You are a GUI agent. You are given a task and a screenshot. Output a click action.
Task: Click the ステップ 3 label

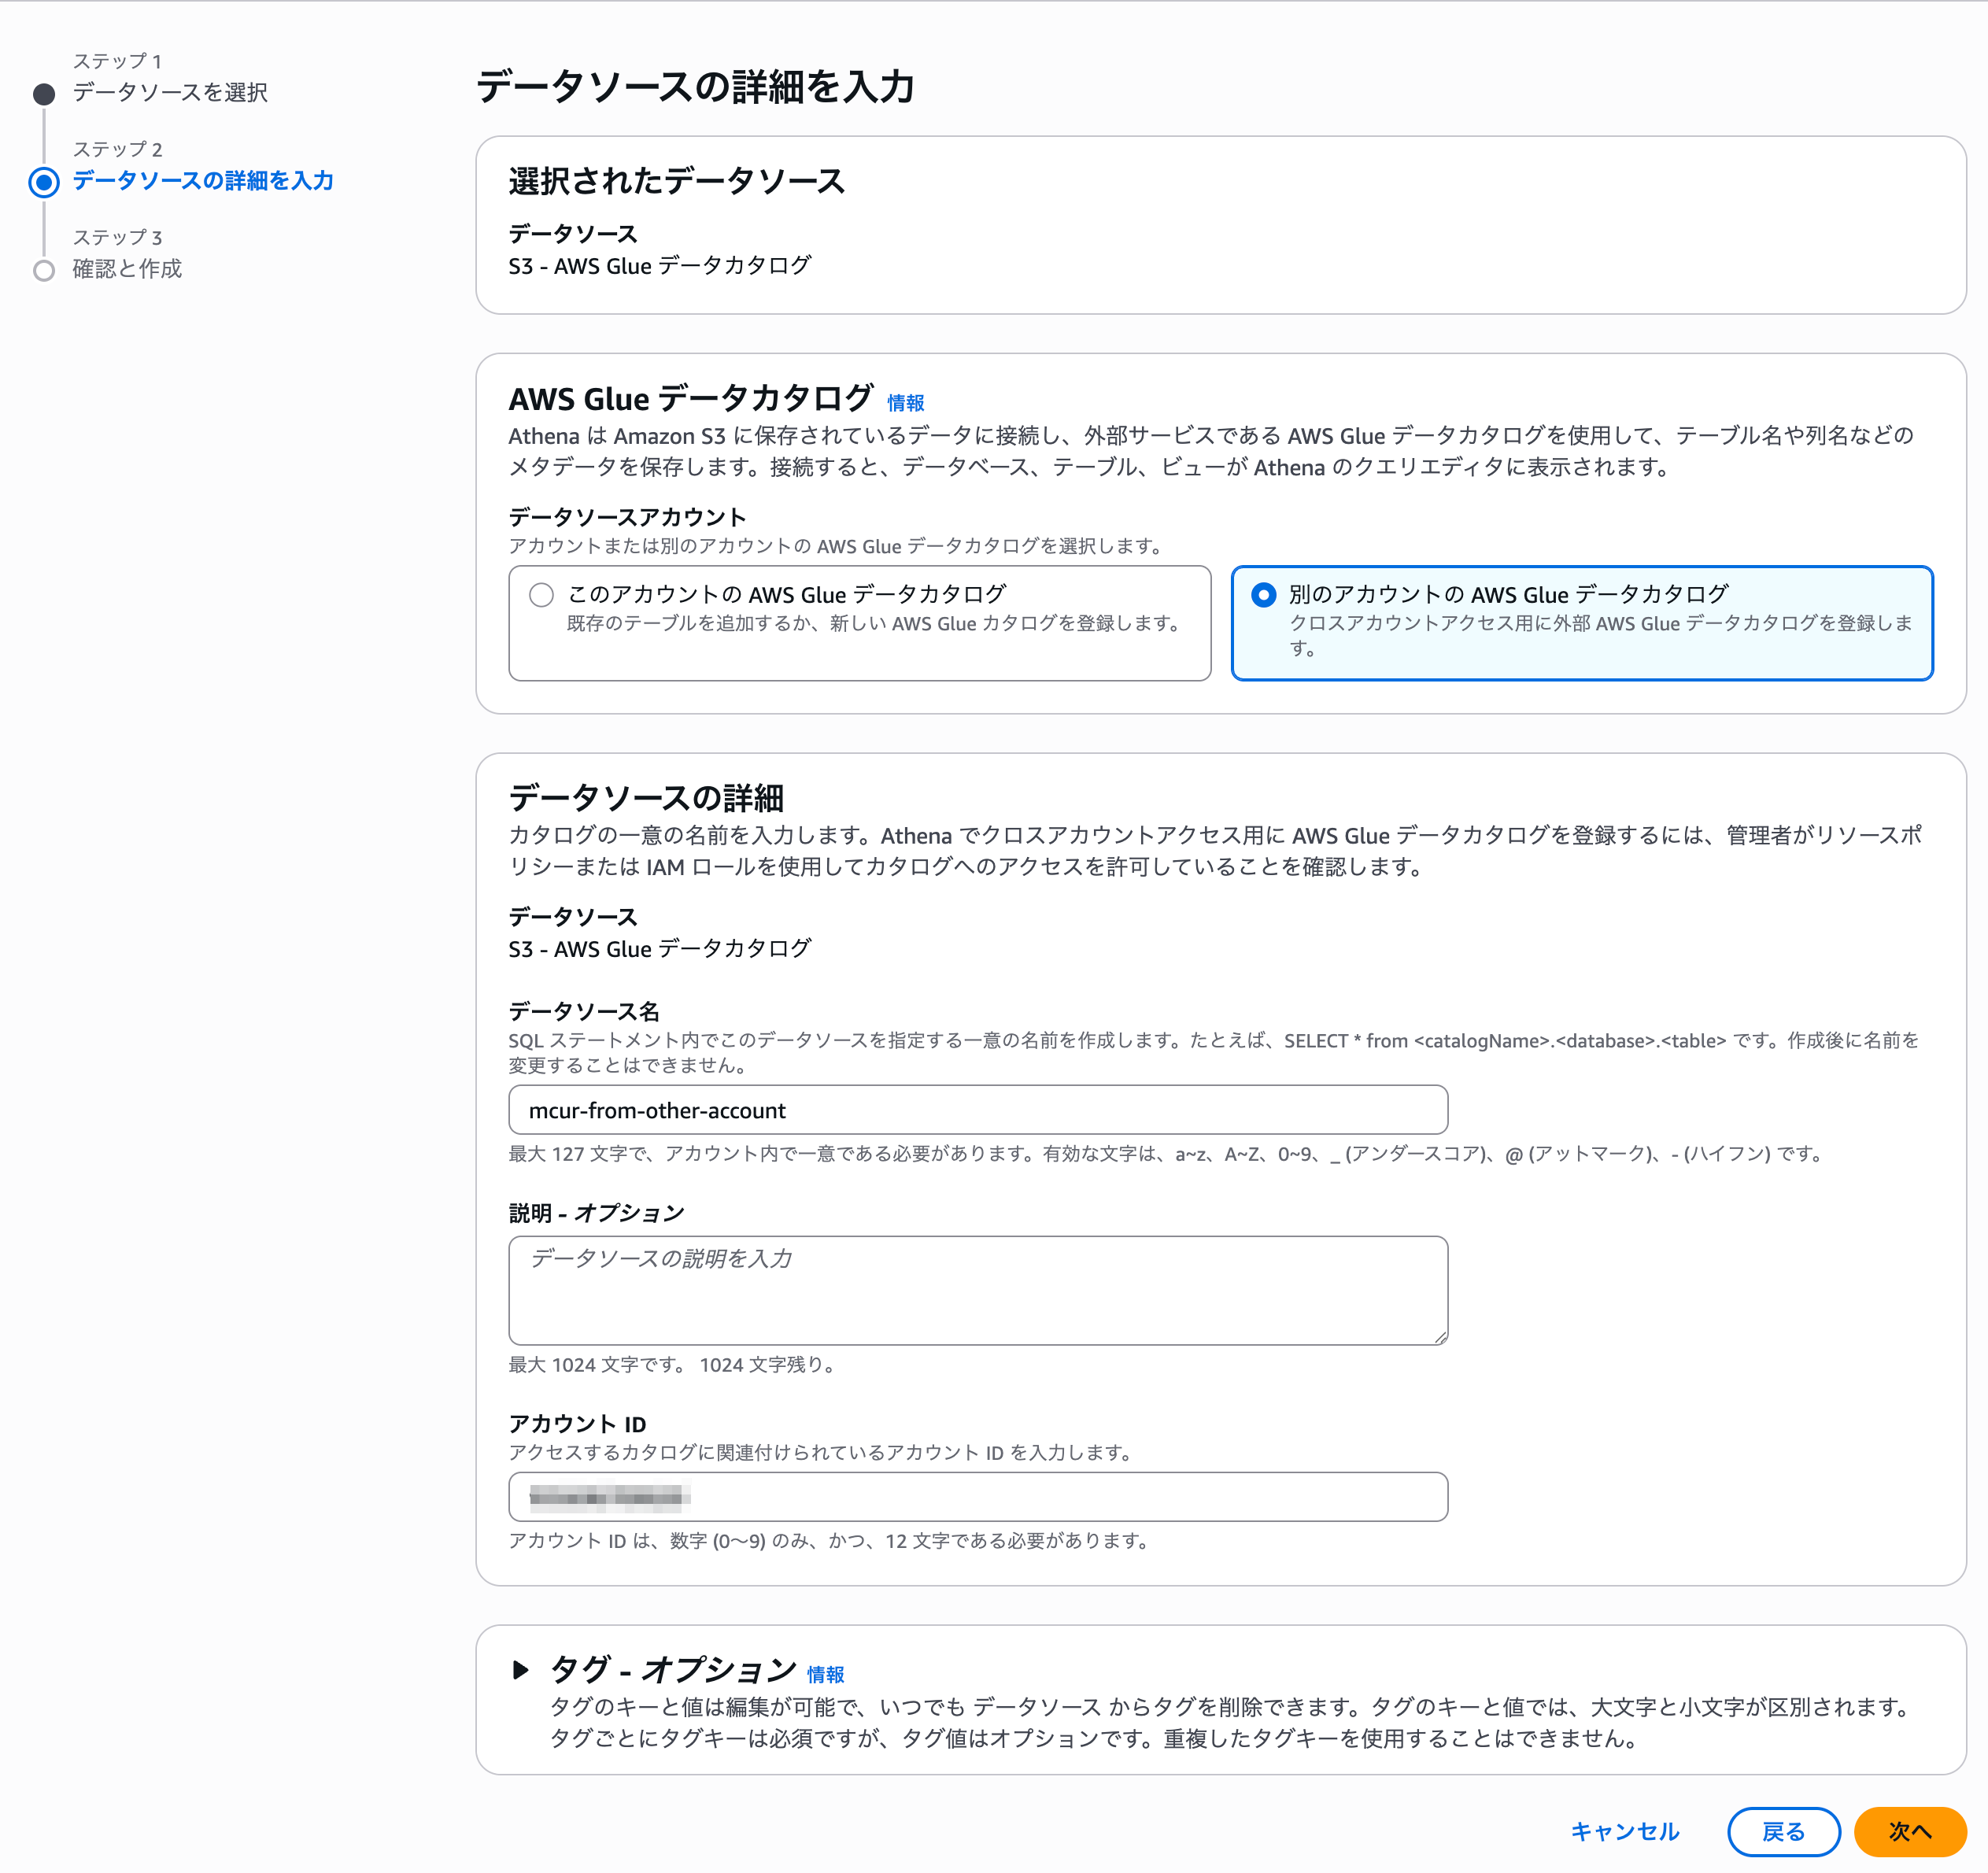coord(117,237)
